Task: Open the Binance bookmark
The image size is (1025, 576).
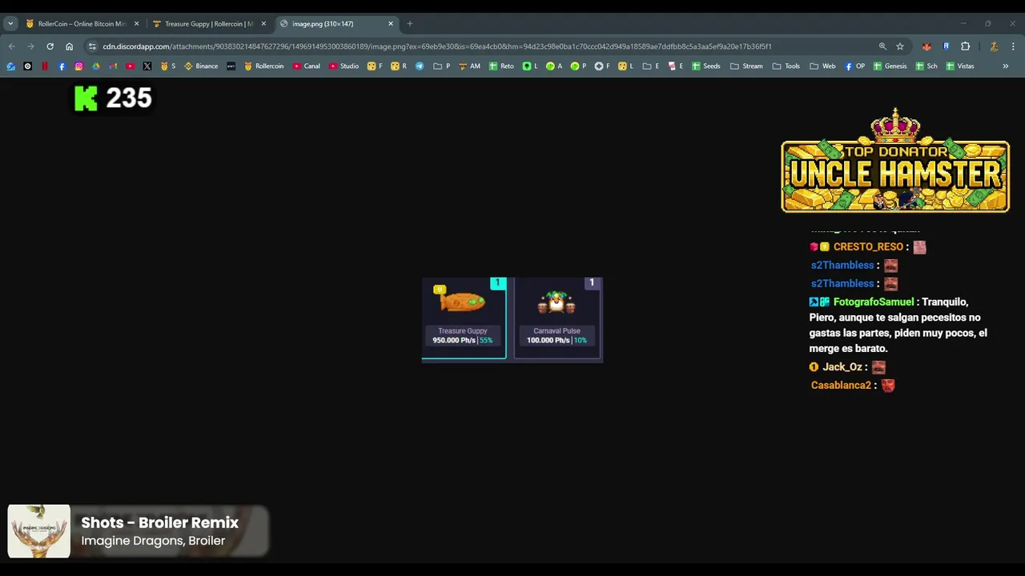Action: click(201, 66)
